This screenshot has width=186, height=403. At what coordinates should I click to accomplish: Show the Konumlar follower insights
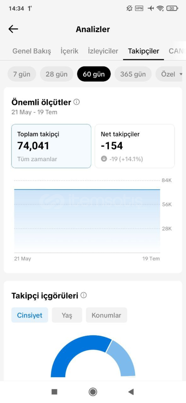point(106,315)
